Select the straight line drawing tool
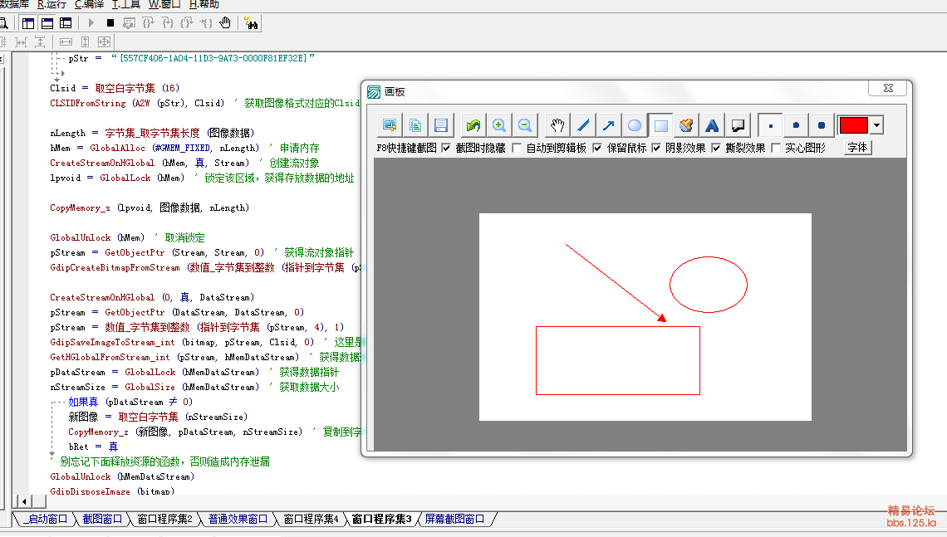947x537 pixels. click(x=583, y=125)
